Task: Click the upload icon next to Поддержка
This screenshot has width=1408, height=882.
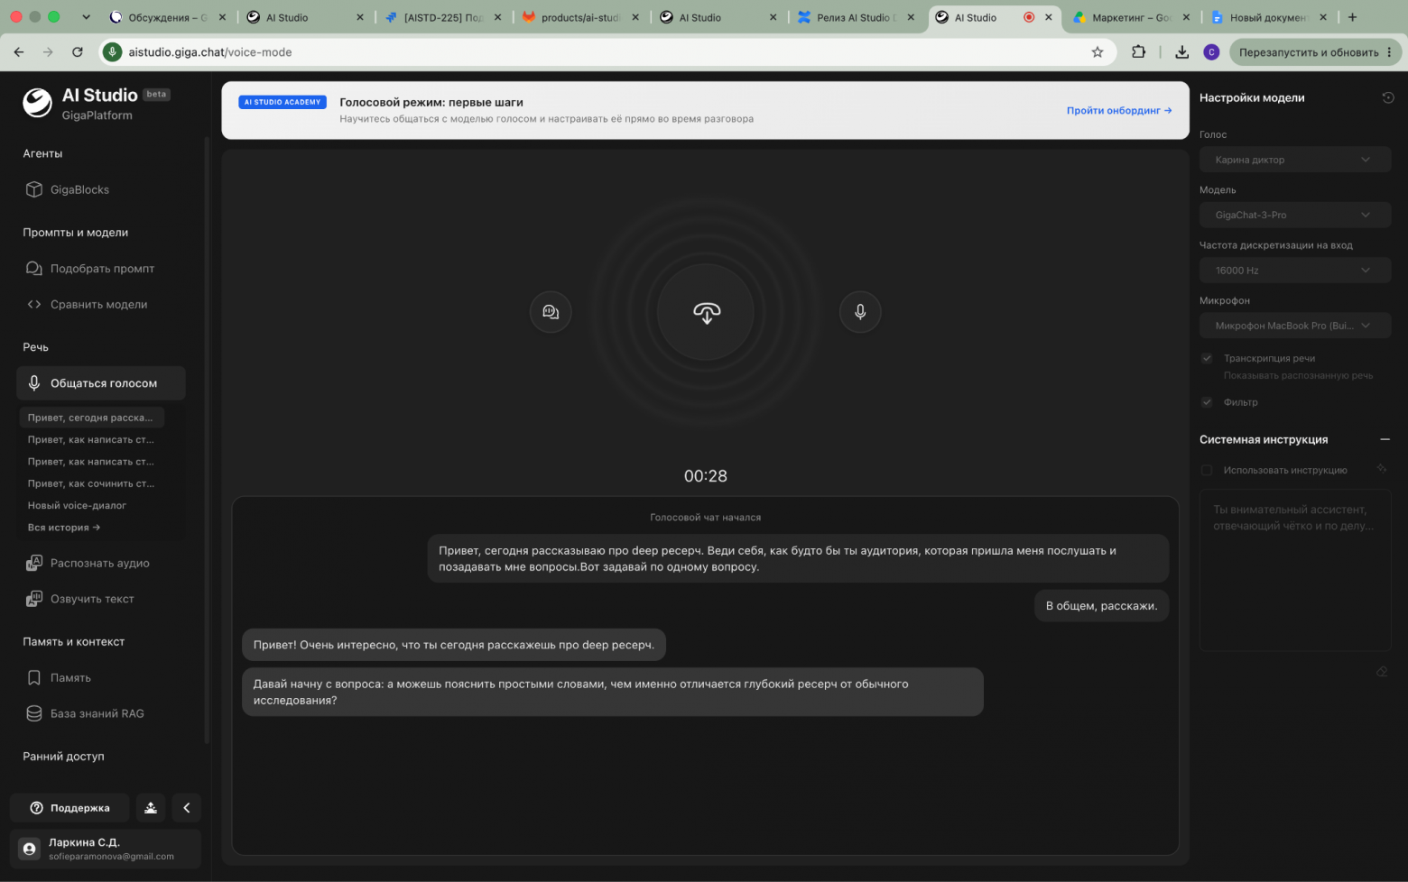Action: (x=151, y=808)
